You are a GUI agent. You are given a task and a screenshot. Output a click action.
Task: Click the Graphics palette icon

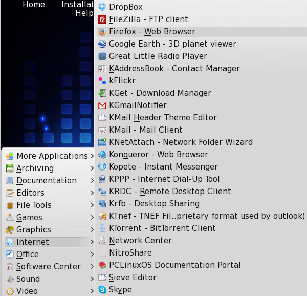tap(10, 230)
